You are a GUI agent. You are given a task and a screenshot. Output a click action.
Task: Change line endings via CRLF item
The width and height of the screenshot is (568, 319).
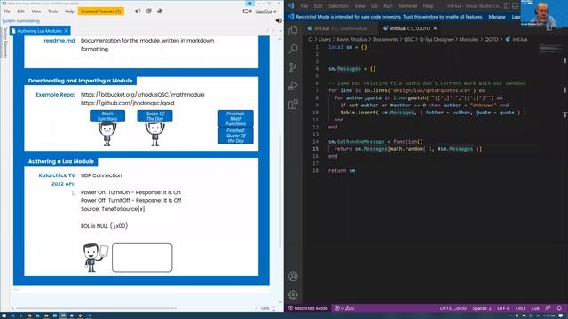click(x=520, y=308)
